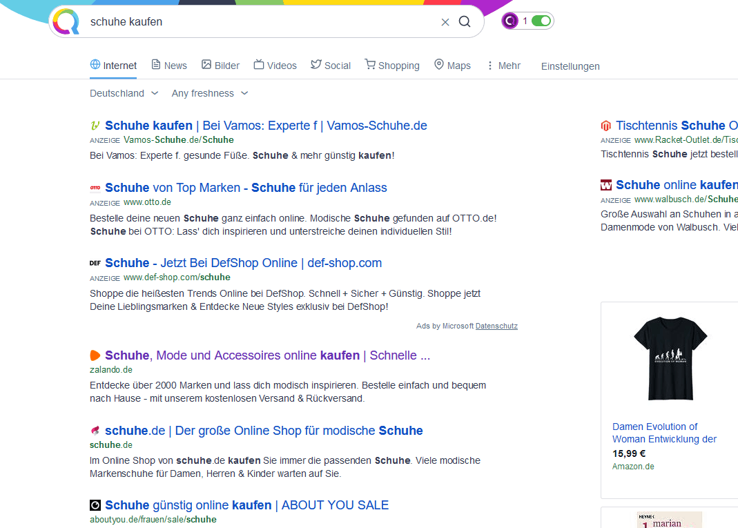This screenshot has width=738, height=528.
Task: Click the orange Zalando favicon
Action: point(95,355)
